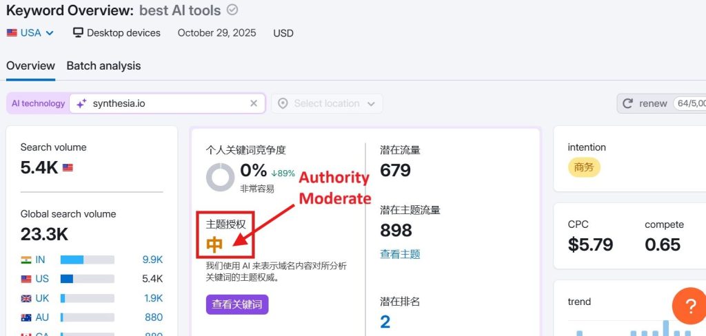The height and width of the screenshot is (336, 706).
Task: Open the USA country dropdown
Action: pyautogui.click(x=30, y=32)
